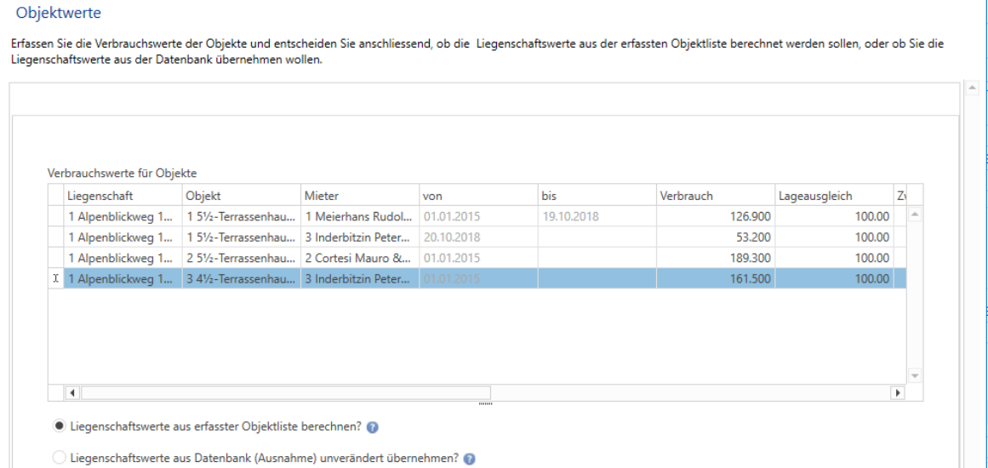
Task: Select the Verbrauch cell 126.900
Action: pos(715,217)
